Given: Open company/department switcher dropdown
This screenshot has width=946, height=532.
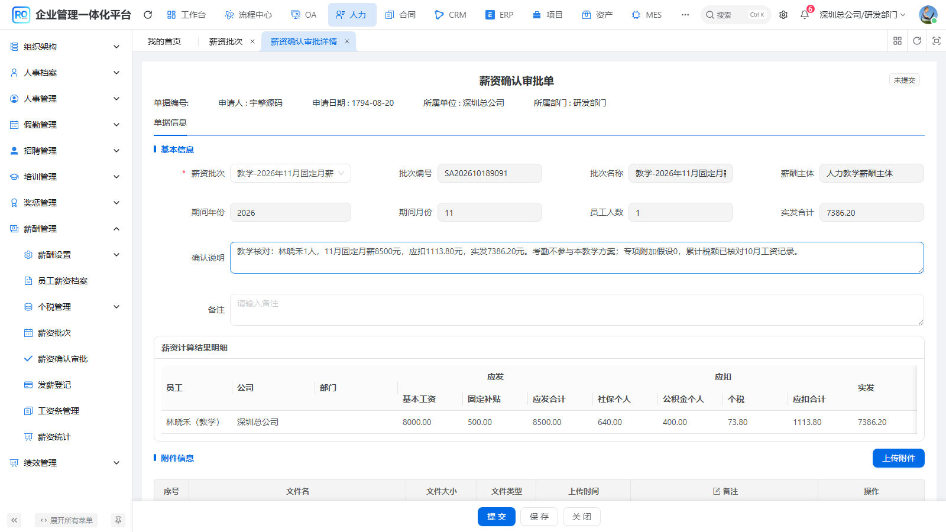Looking at the screenshot, I should (863, 15).
